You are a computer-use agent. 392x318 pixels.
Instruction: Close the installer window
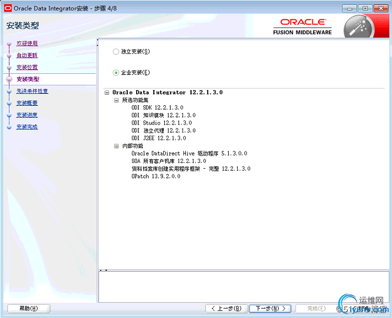(x=381, y=8)
